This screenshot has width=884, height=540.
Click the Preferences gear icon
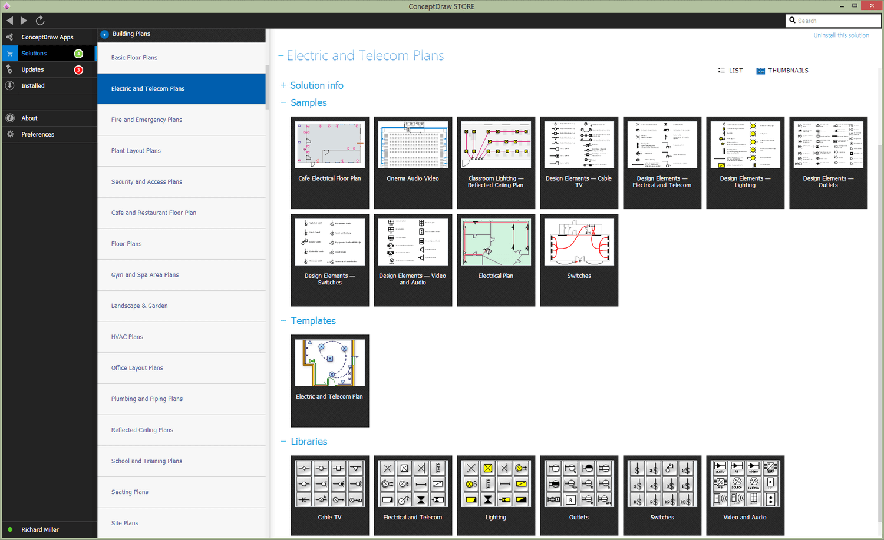click(9, 134)
